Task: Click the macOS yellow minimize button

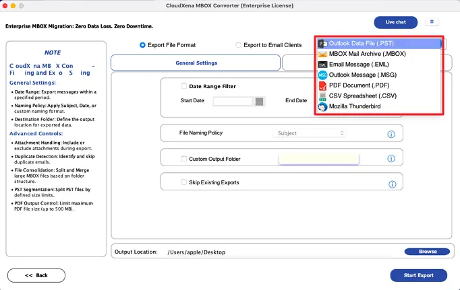Action: 13,5
